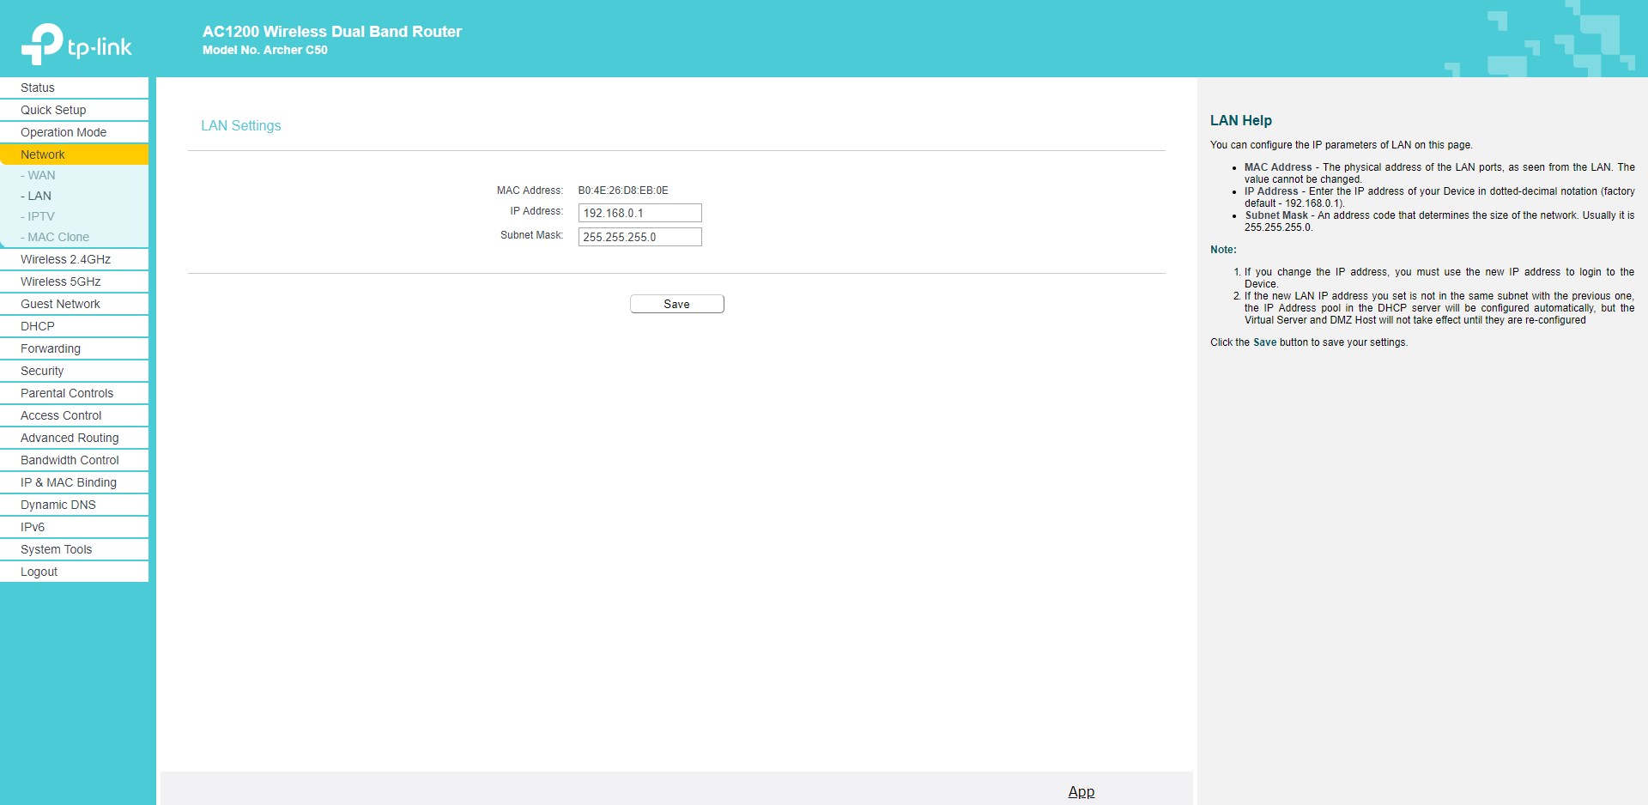
Task: Expand the Wireless 2.4GHz menu
Action: [65, 259]
